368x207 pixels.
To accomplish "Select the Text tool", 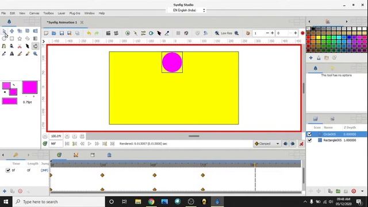I will (11, 53).
